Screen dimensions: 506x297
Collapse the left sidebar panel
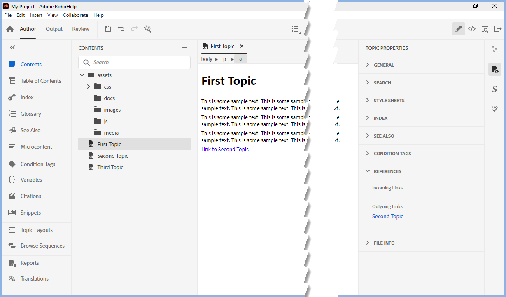coord(12,48)
